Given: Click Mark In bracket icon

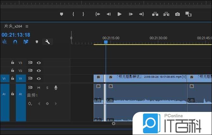Looking at the screenshot, I should (73, 14).
